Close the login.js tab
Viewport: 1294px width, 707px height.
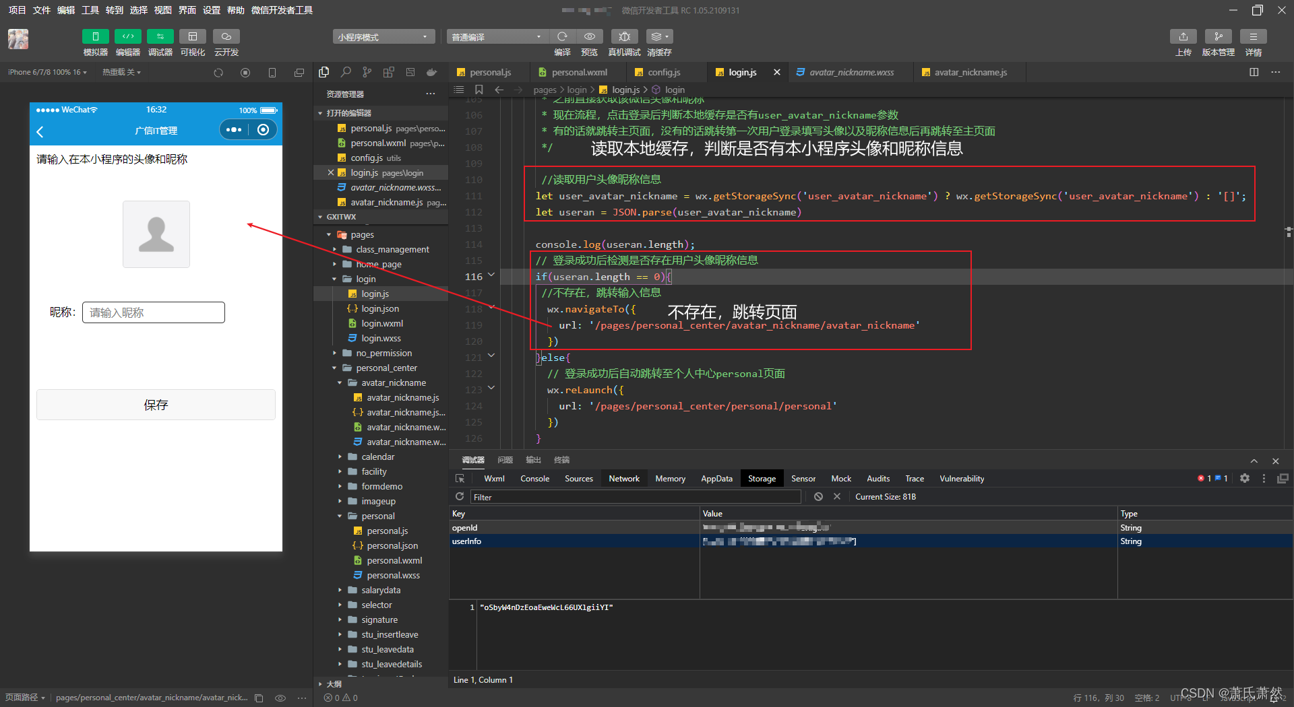coord(776,72)
